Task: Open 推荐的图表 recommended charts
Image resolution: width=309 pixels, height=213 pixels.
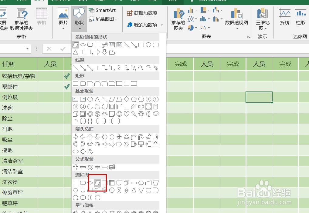Action: (x=178, y=19)
